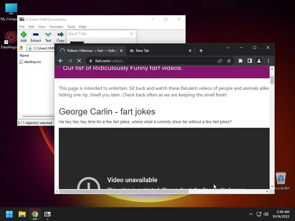Click the site lock icon in address bar
The width and height of the screenshot is (295, 221).
[91, 61]
